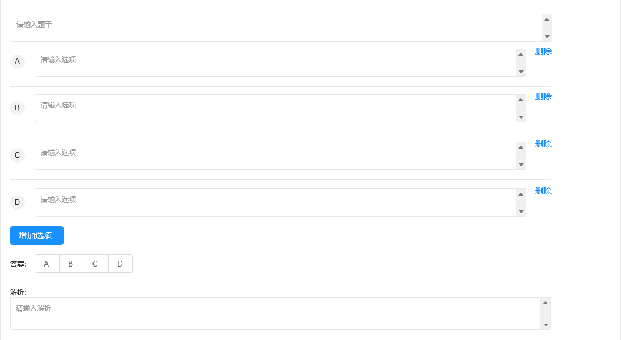Delete option D using 删除 link
The width and height of the screenshot is (621, 340).
[543, 191]
